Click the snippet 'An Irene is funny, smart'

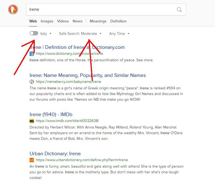(107, 172)
